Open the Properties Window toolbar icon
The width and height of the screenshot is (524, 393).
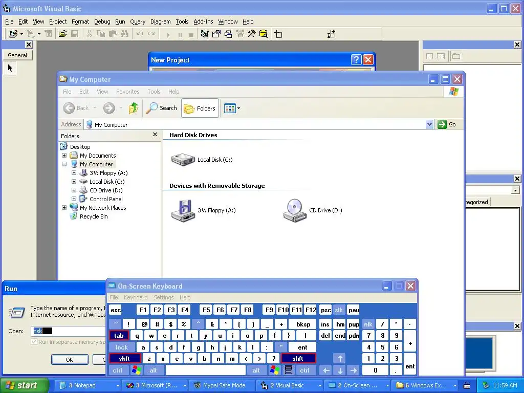point(216,34)
